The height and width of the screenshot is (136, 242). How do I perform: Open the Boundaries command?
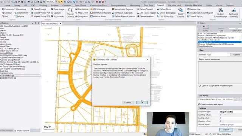[x=57, y=16]
